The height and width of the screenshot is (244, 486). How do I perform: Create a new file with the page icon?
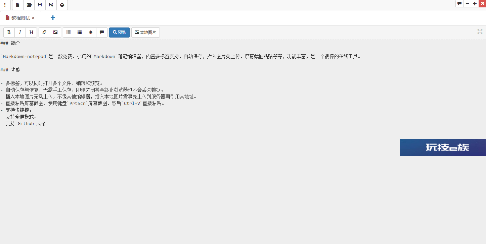click(x=18, y=5)
